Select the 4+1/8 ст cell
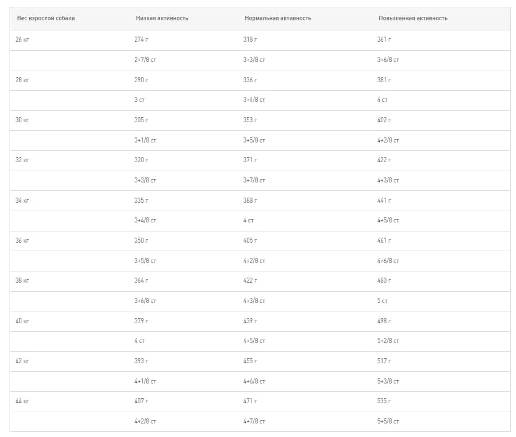 click(x=145, y=381)
